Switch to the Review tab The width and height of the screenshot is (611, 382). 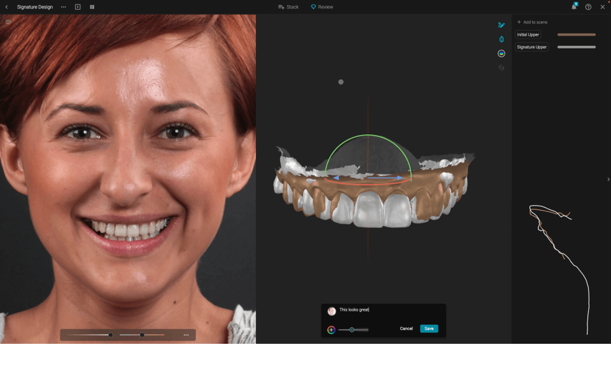322,7
